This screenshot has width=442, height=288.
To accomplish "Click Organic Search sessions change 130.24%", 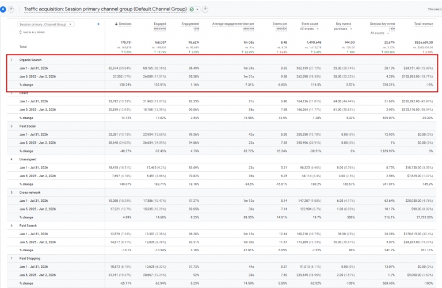I will point(125,85).
